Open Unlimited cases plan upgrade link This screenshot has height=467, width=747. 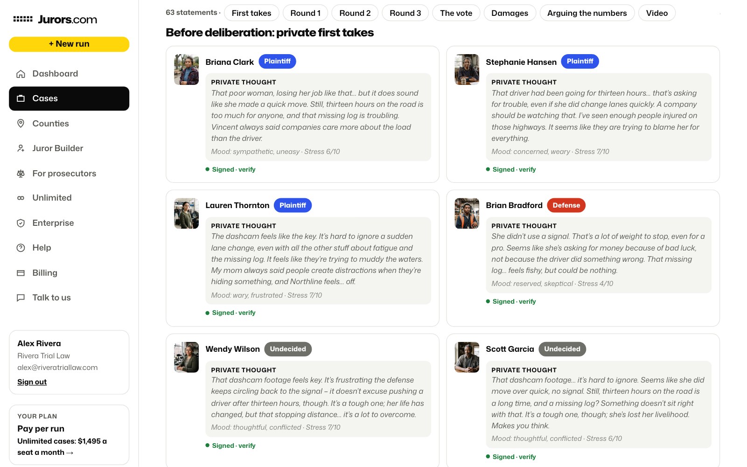(x=62, y=447)
